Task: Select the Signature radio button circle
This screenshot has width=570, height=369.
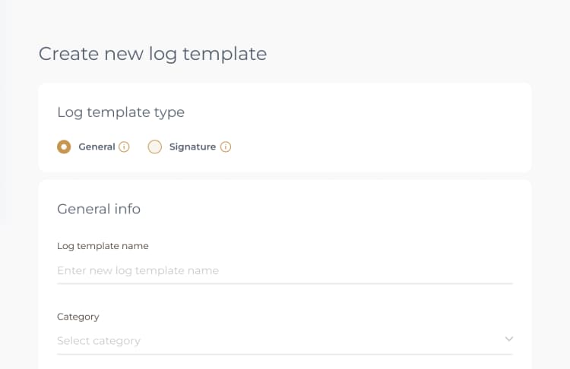Action: (155, 147)
